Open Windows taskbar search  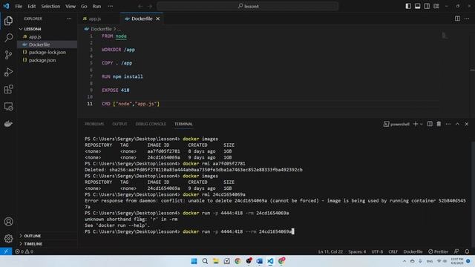point(205,261)
